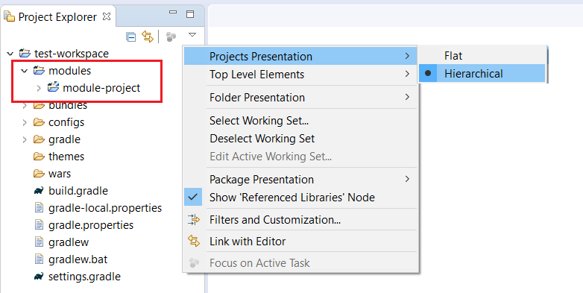Click the themes folder icon
This screenshot has height=293, width=583.
click(x=39, y=156)
